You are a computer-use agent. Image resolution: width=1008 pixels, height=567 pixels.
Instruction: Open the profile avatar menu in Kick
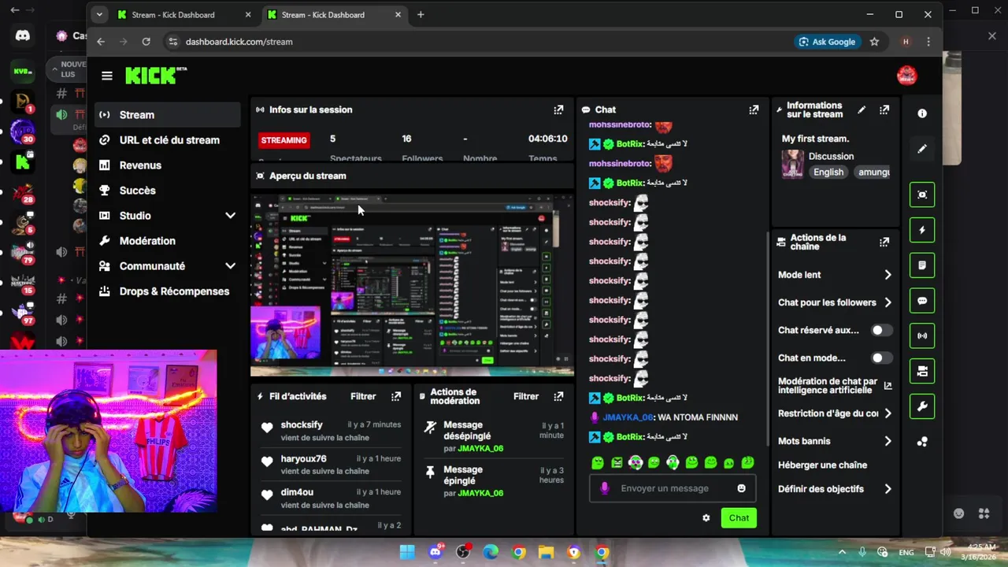pyautogui.click(x=907, y=76)
